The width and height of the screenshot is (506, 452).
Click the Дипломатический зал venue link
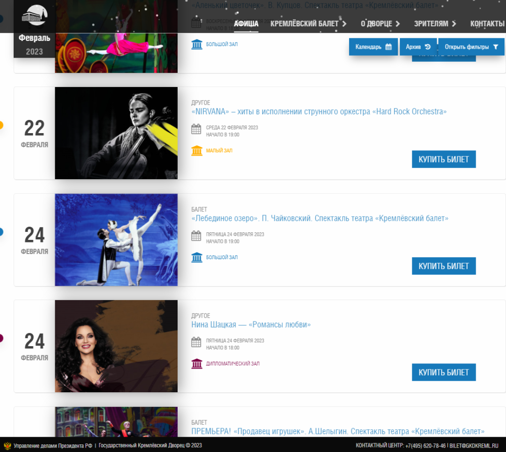tap(233, 363)
